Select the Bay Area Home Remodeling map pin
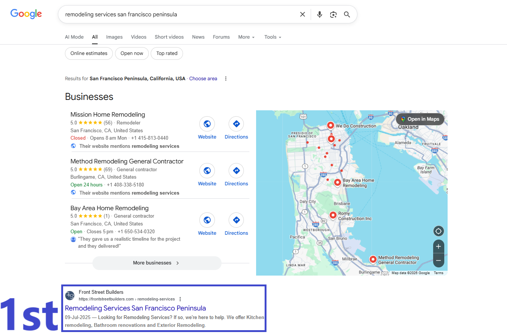 [x=337, y=182]
